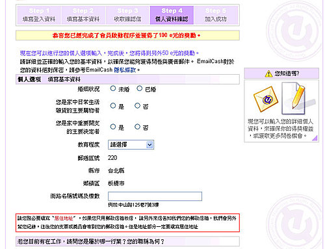The height and width of the screenshot is (249, 325).
Task: Click the 婚姻狀況 field label
Action: (x=88, y=89)
